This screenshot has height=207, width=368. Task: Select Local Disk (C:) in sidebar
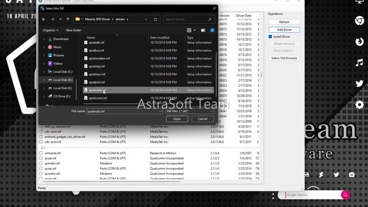pyautogui.click(x=63, y=72)
